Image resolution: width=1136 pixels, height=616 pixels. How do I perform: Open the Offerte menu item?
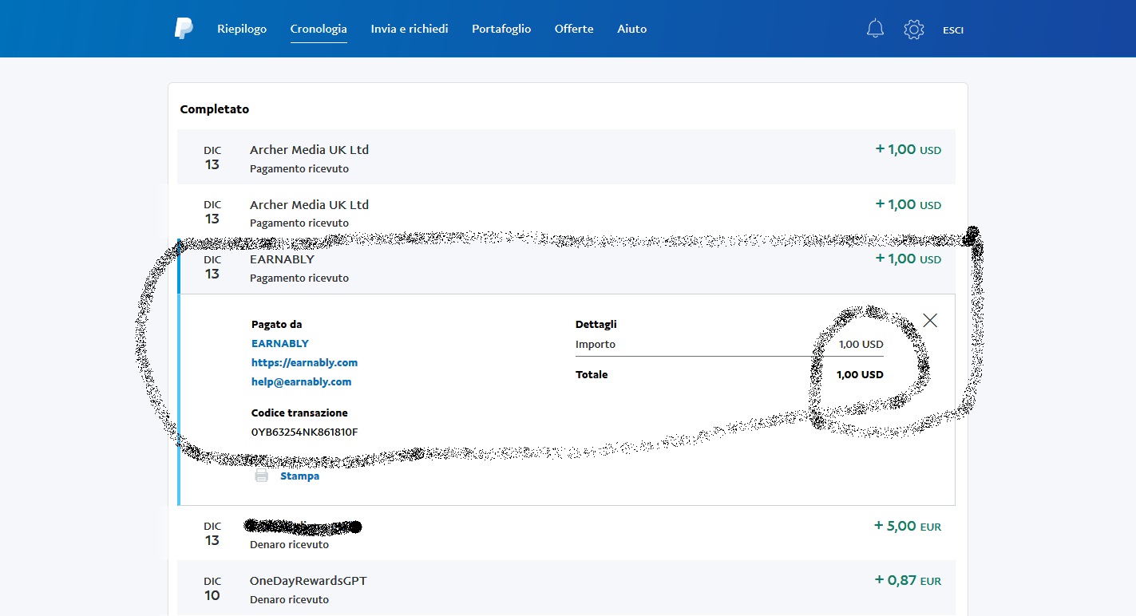574,29
